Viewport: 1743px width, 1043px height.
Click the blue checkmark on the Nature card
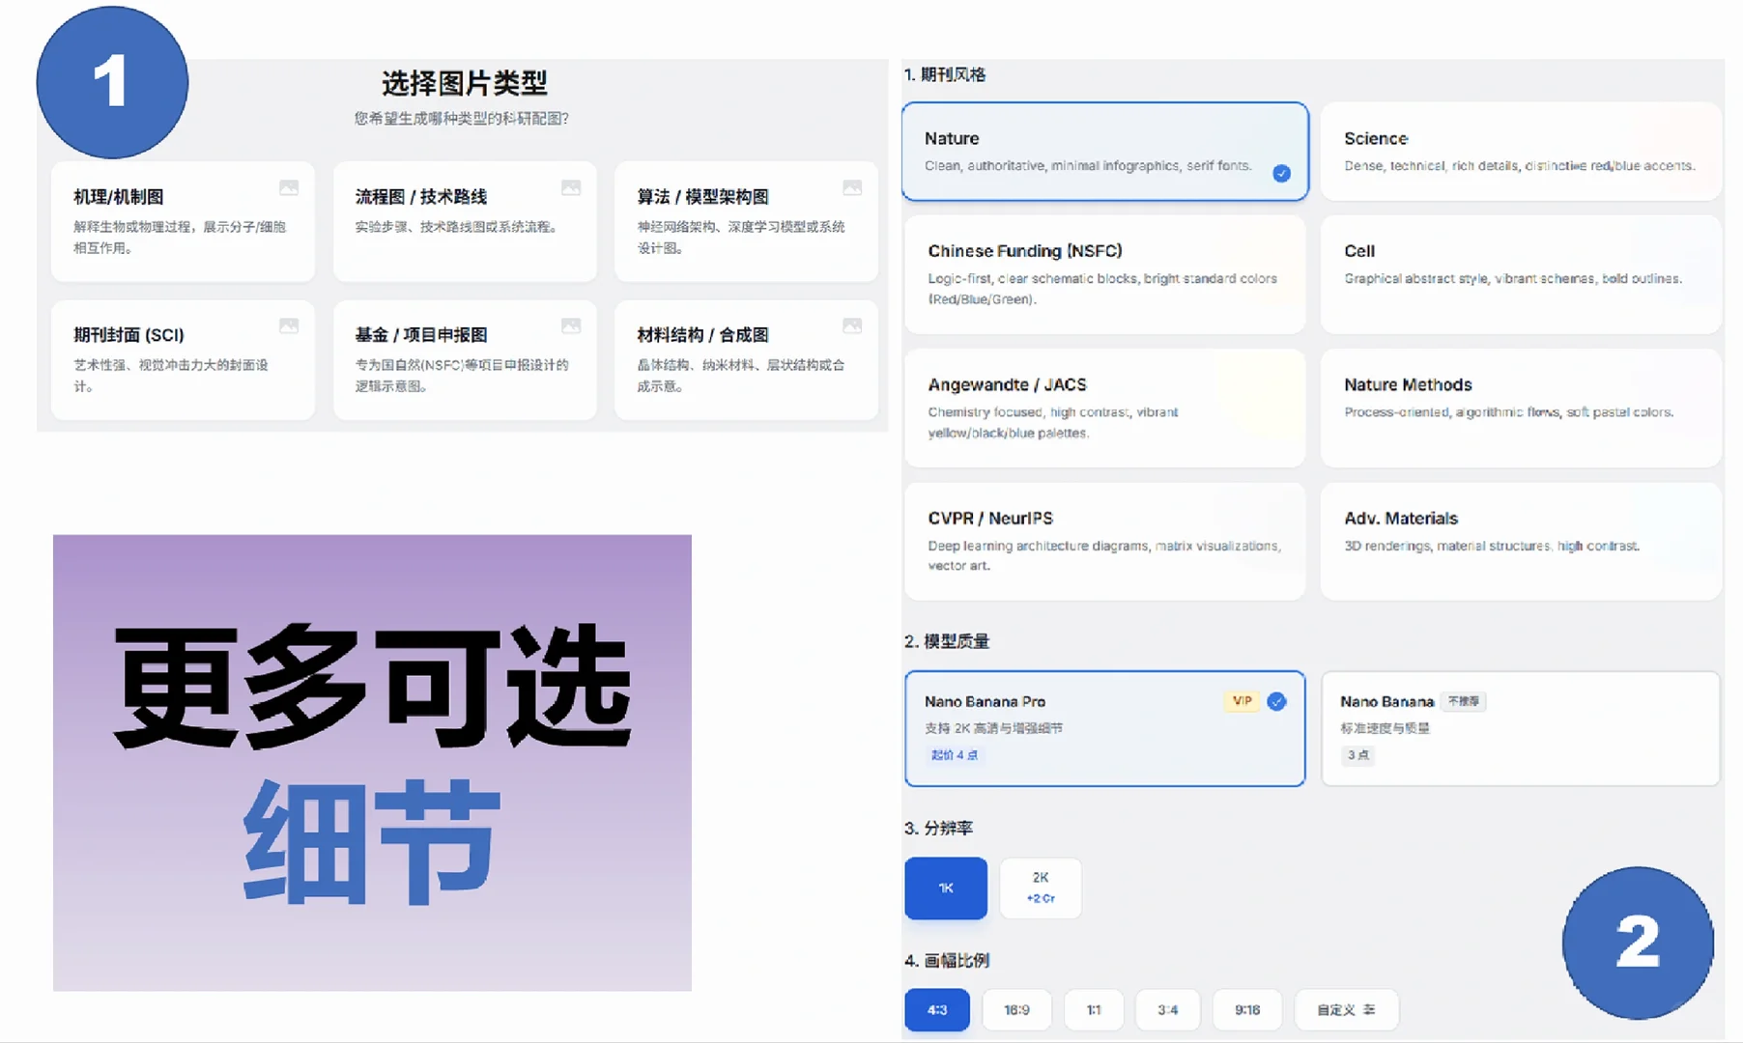[x=1282, y=174]
